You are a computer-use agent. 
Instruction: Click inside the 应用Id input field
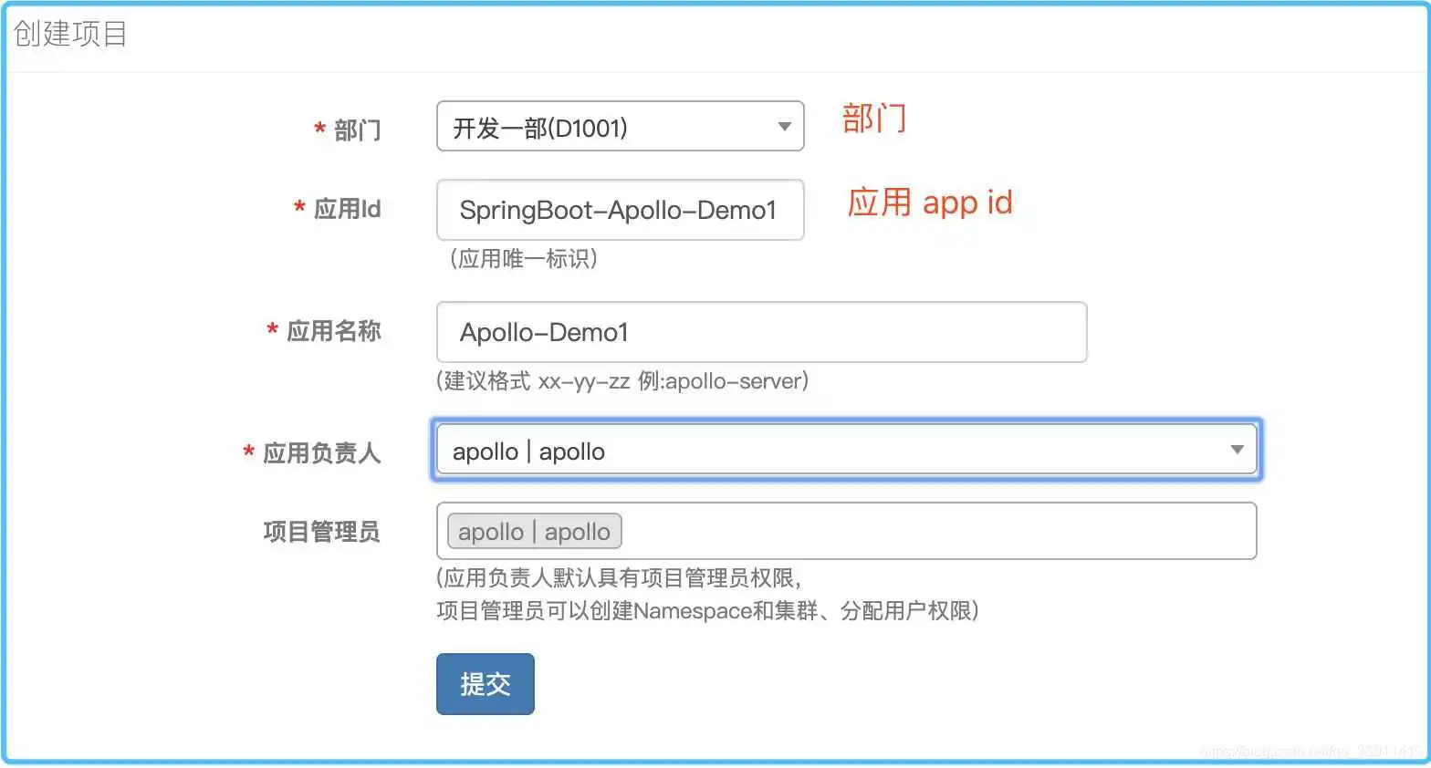[620, 210]
